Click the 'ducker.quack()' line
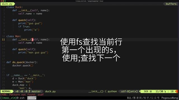 tap(23, 66)
